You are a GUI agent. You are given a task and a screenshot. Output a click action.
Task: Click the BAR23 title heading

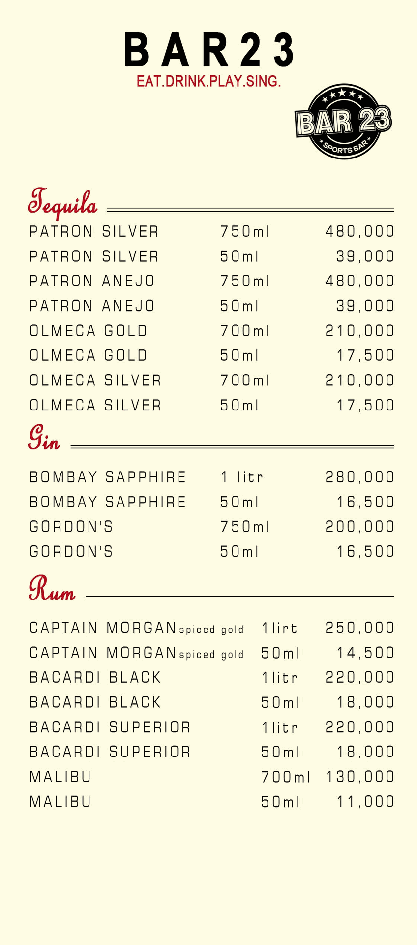(x=209, y=50)
